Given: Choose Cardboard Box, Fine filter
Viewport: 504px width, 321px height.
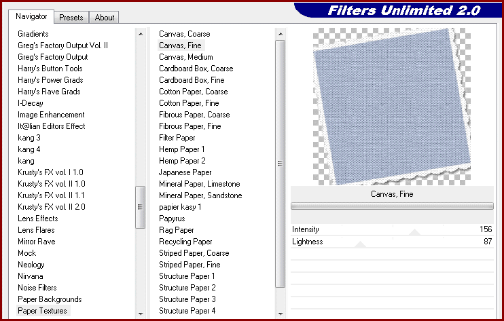Looking at the screenshot, I should tap(192, 80).
